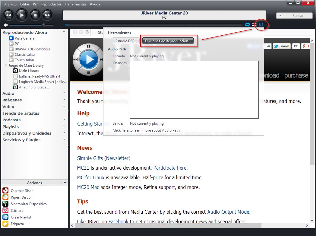Screen dimensions: 316x236
Task: Click the previous track rewind button
Action: [8, 15]
